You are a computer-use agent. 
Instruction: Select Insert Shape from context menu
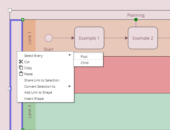pyautogui.click(x=34, y=99)
